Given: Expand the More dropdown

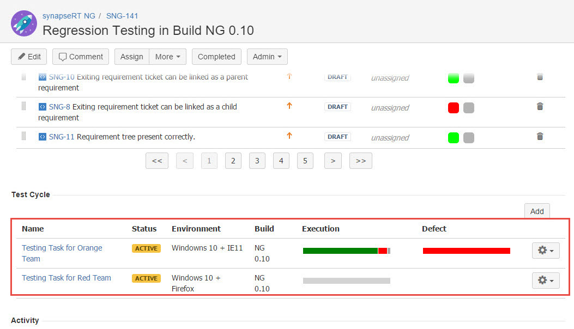Looking at the screenshot, I should [167, 57].
